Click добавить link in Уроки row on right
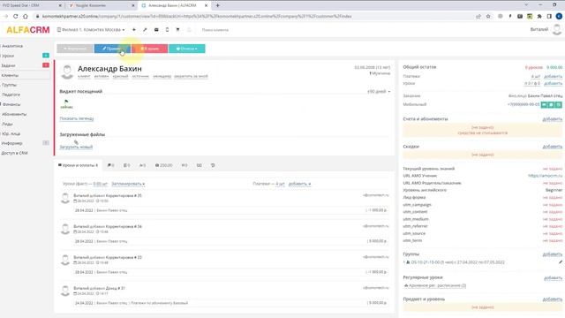This screenshot has height=318, width=565. (553, 83)
